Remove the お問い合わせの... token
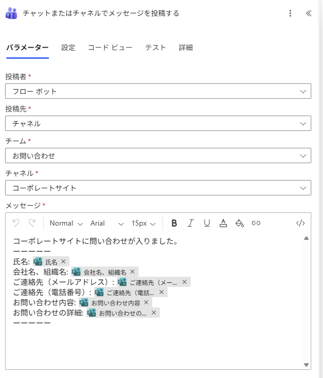 click(x=154, y=313)
